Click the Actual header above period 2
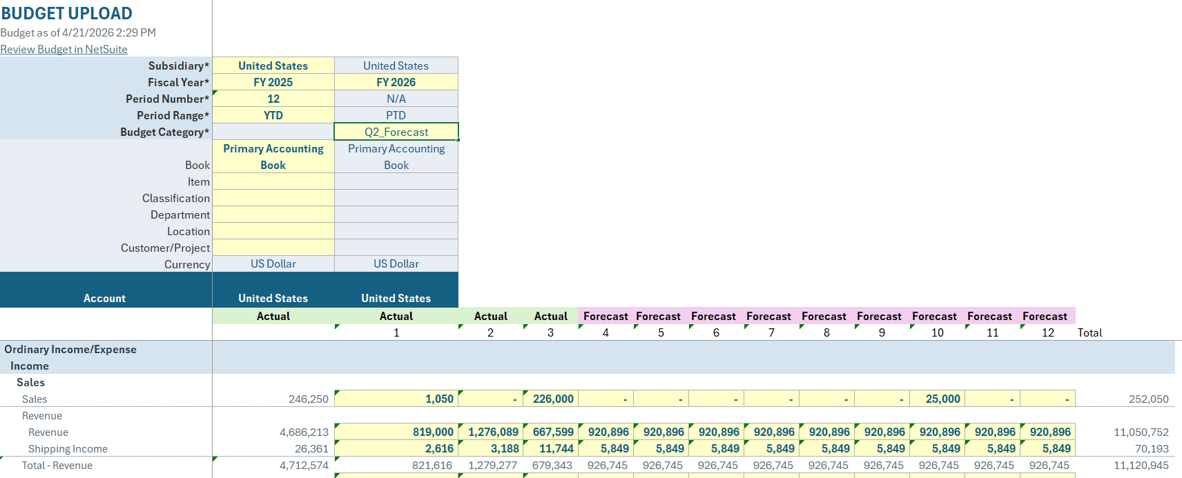1182x478 pixels. pyautogui.click(x=491, y=316)
